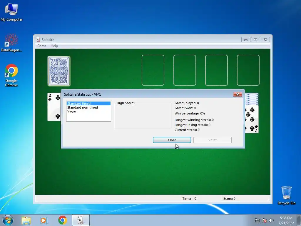
Task: Select Standard timed in the list
Action: (x=88, y=103)
